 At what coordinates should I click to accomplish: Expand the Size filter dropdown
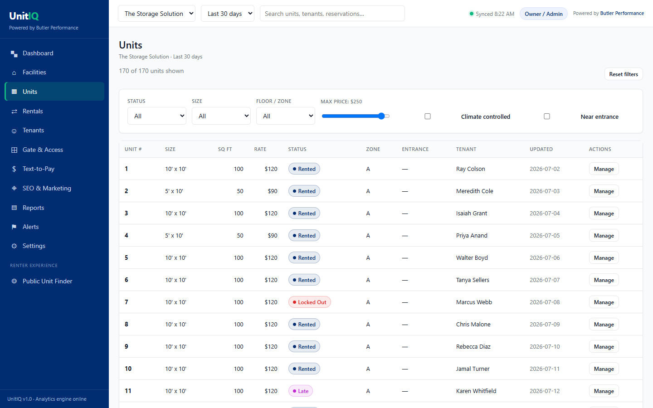point(221,116)
